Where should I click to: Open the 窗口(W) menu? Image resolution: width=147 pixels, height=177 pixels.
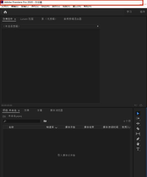[77, 6]
